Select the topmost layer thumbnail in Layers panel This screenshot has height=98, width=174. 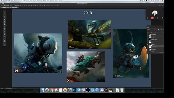[150, 34]
